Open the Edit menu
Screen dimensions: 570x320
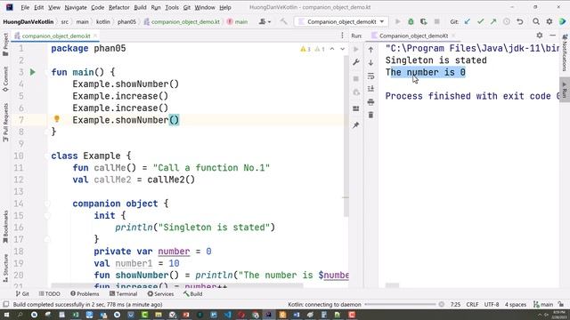pos(38,7)
